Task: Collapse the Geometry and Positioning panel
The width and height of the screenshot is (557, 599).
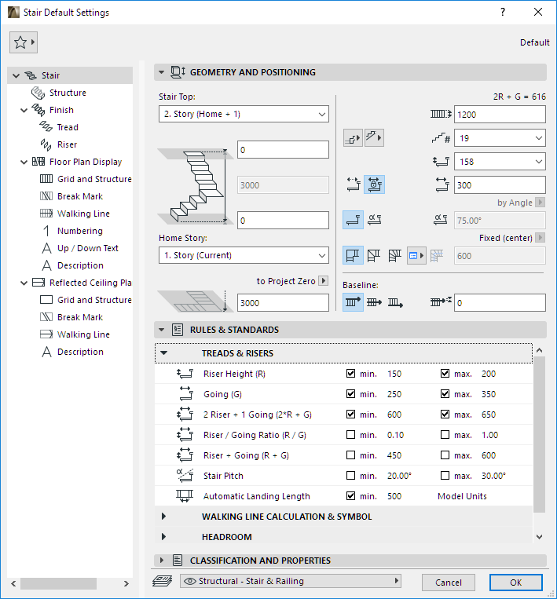Action: pyautogui.click(x=161, y=72)
